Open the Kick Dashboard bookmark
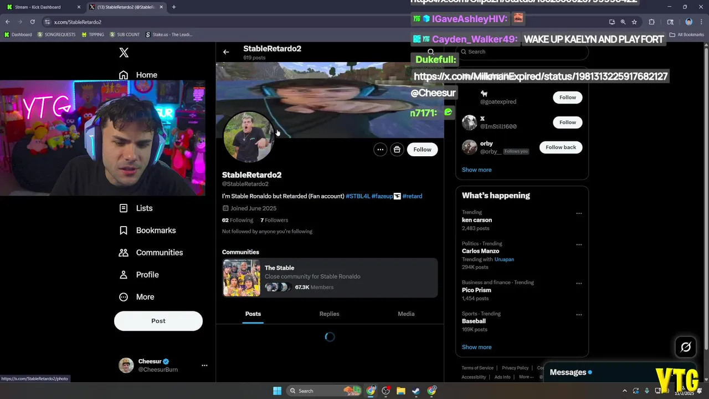The image size is (709, 399). tap(18, 34)
